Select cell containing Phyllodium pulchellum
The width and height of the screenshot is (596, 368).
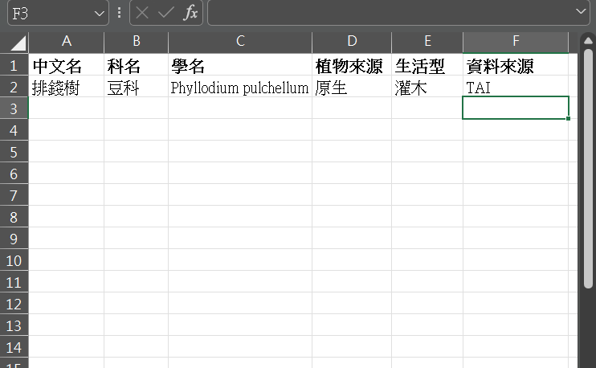tap(239, 88)
